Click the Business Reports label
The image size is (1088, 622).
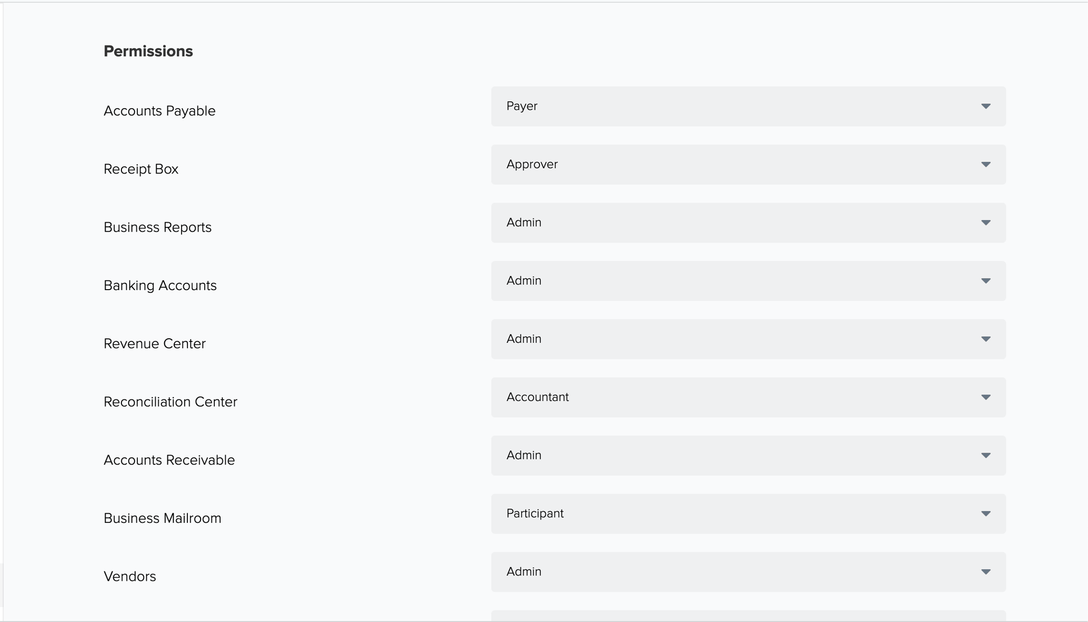coord(157,227)
